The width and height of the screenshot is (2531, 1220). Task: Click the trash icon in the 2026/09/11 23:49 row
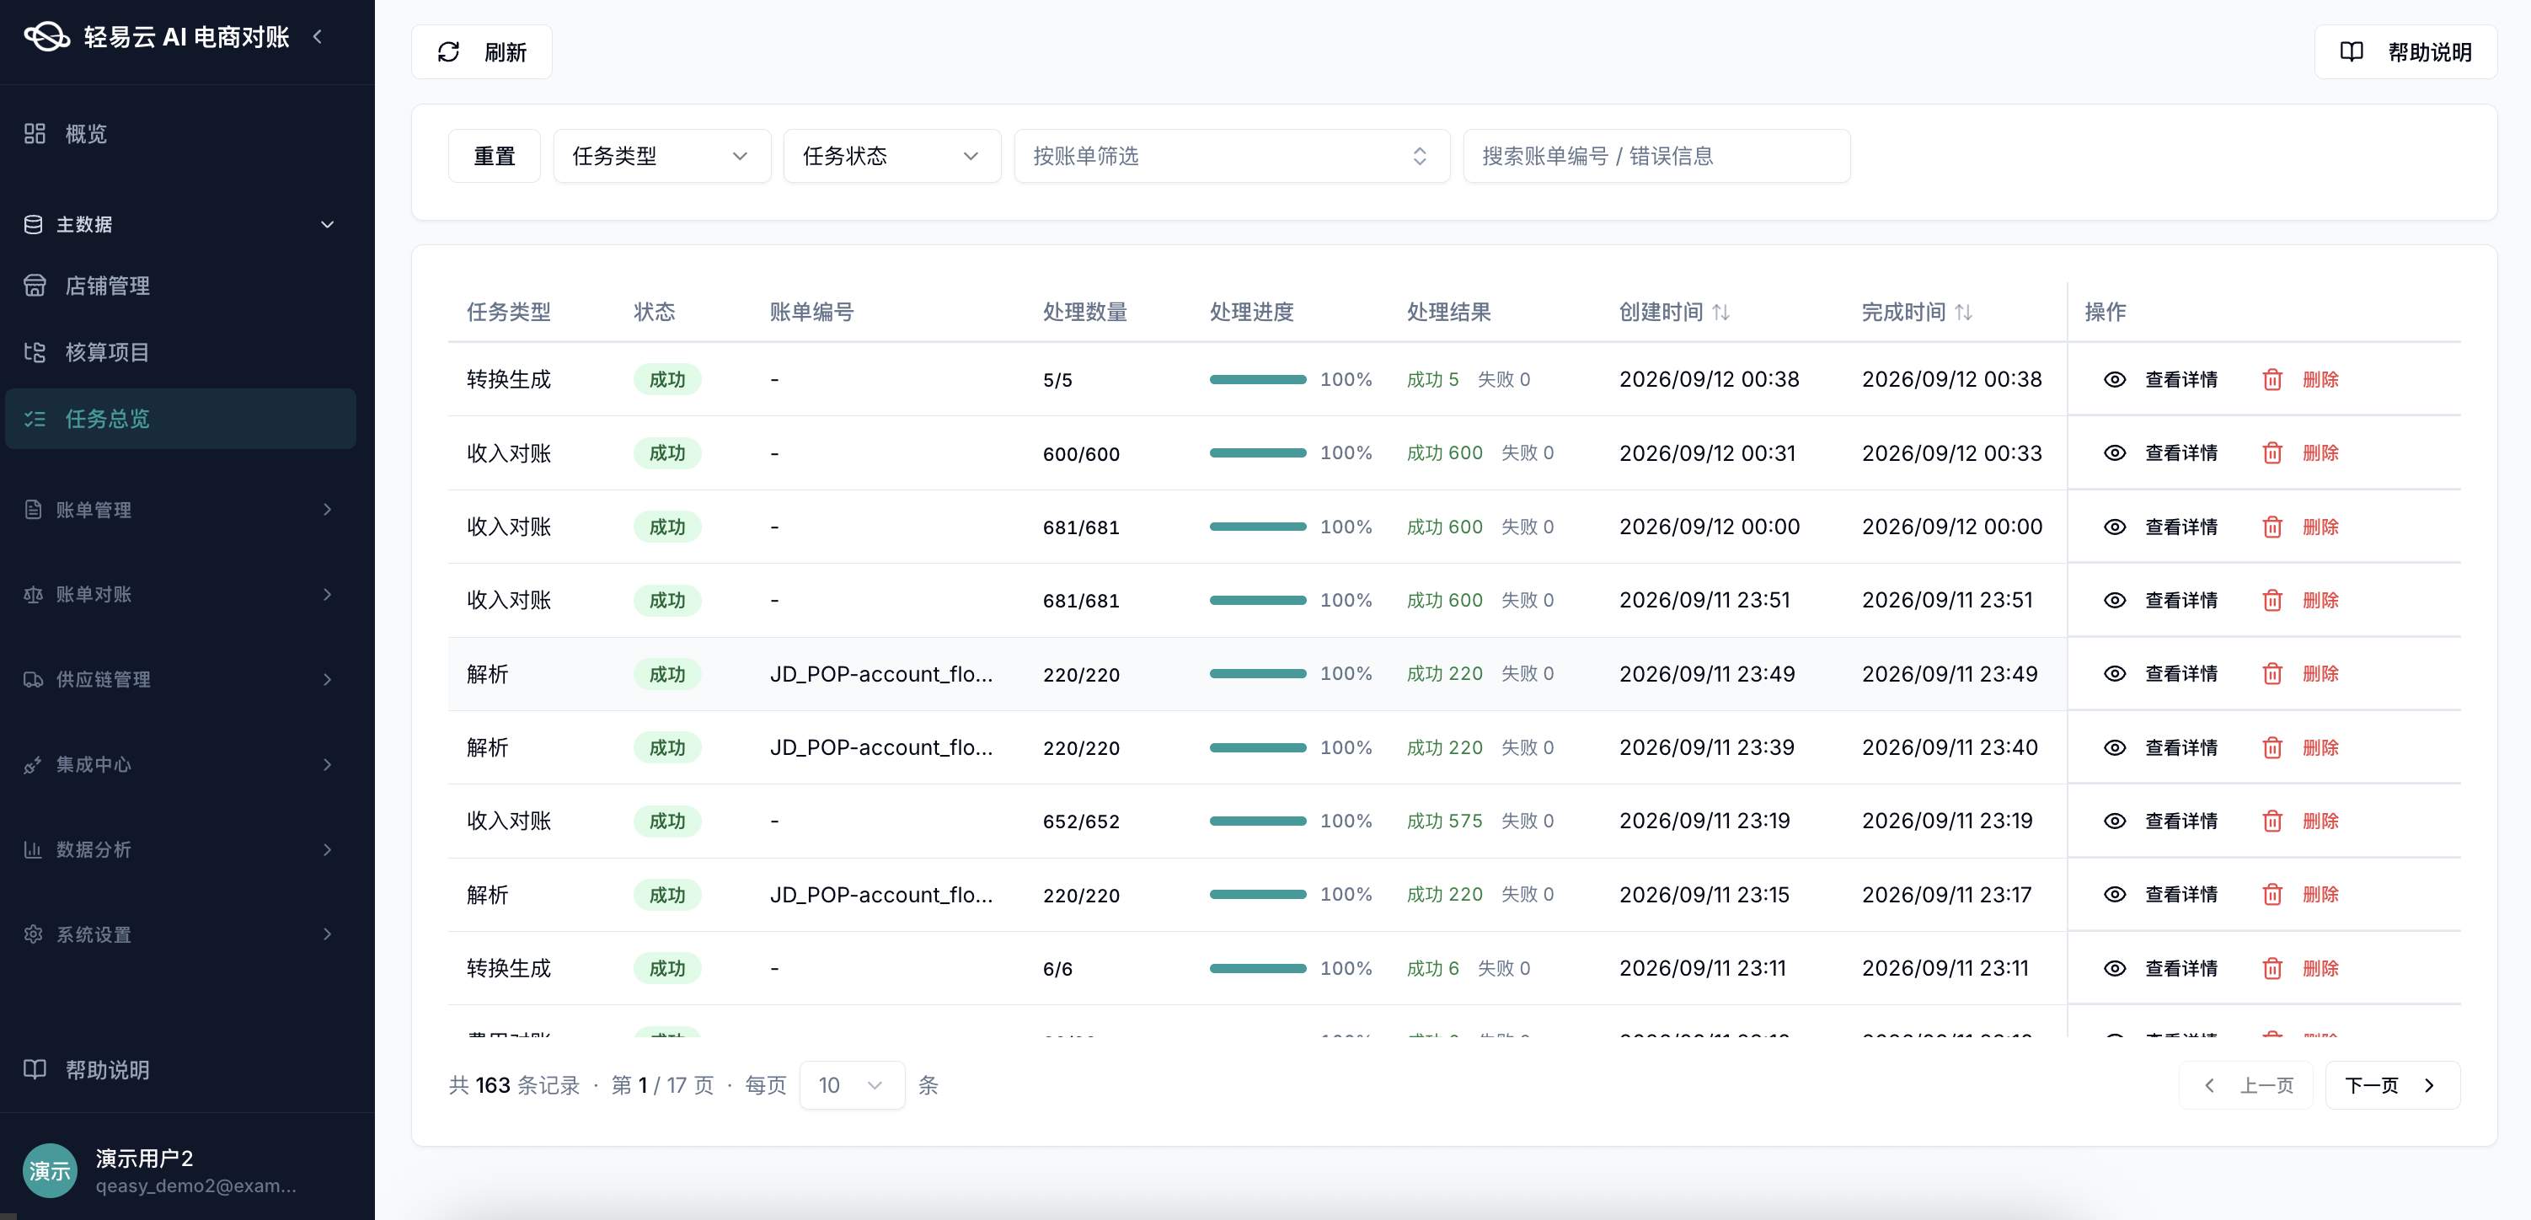pyautogui.click(x=2272, y=674)
